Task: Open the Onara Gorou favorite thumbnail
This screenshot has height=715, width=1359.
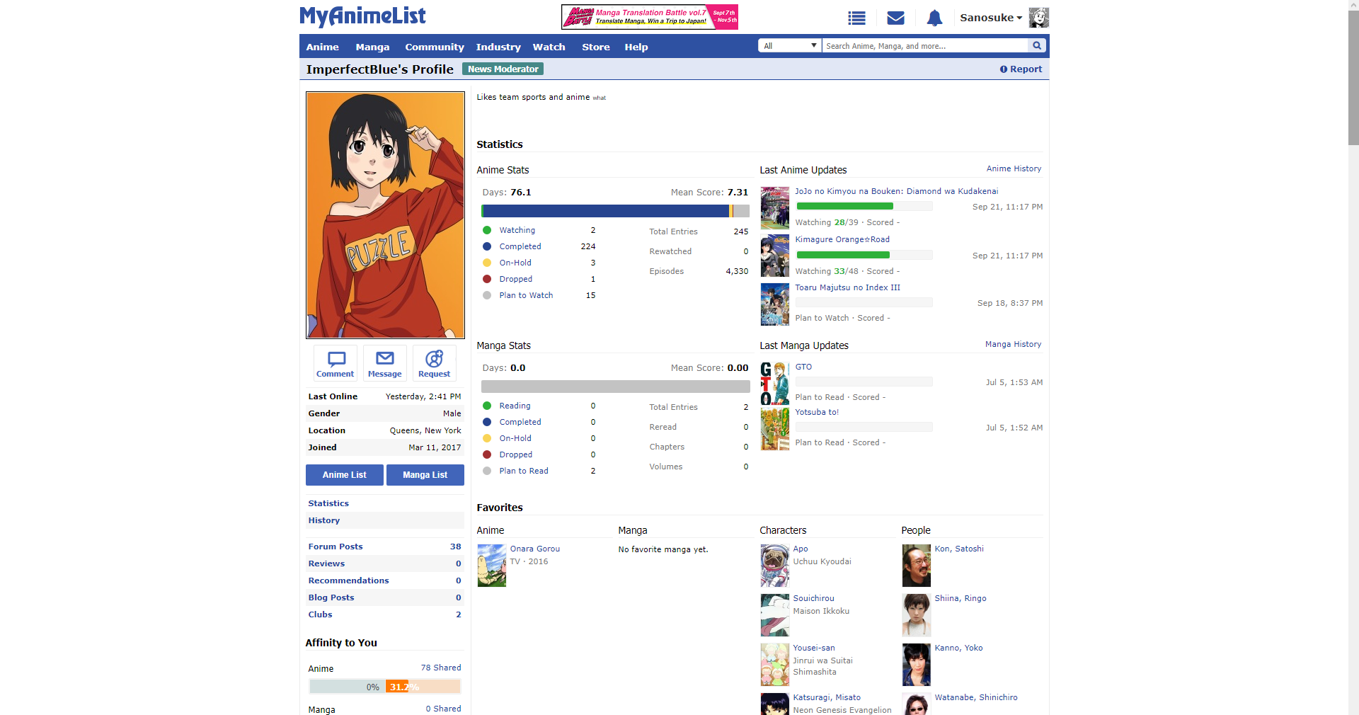Action: point(491,565)
